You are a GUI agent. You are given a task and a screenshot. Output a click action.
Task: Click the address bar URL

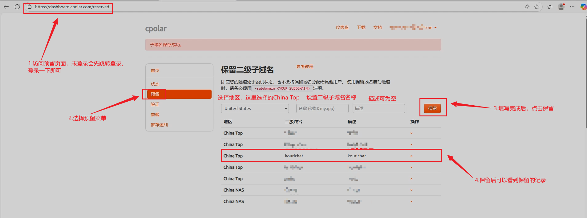point(72,7)
